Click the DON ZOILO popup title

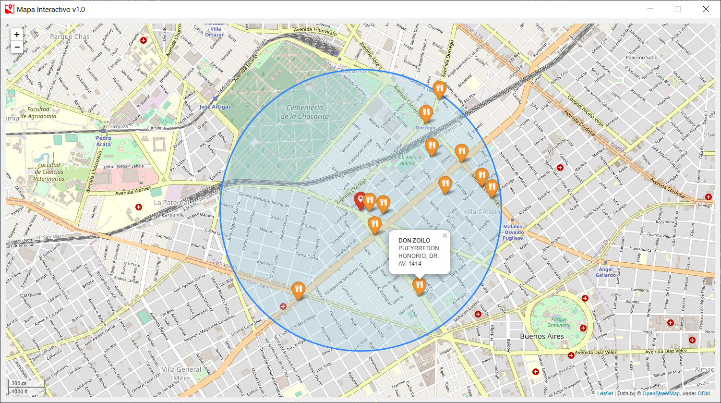[x=414, y=240]
